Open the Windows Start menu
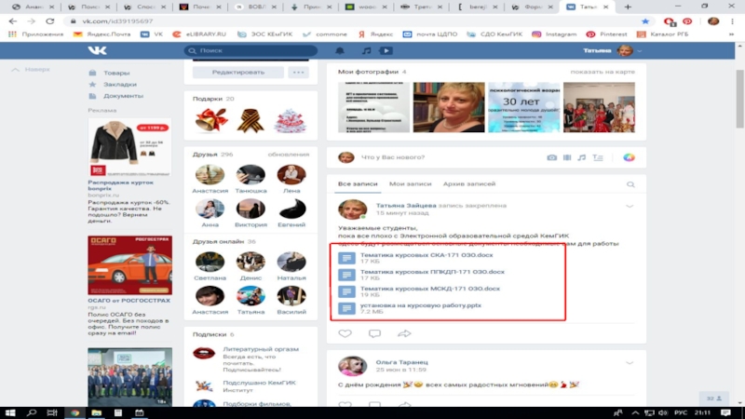The image size is (745, 419). 9,411
